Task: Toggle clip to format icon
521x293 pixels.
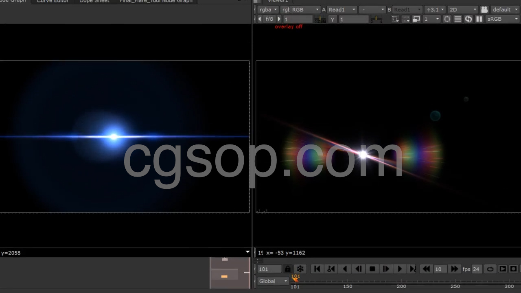Action: [406, 19]
